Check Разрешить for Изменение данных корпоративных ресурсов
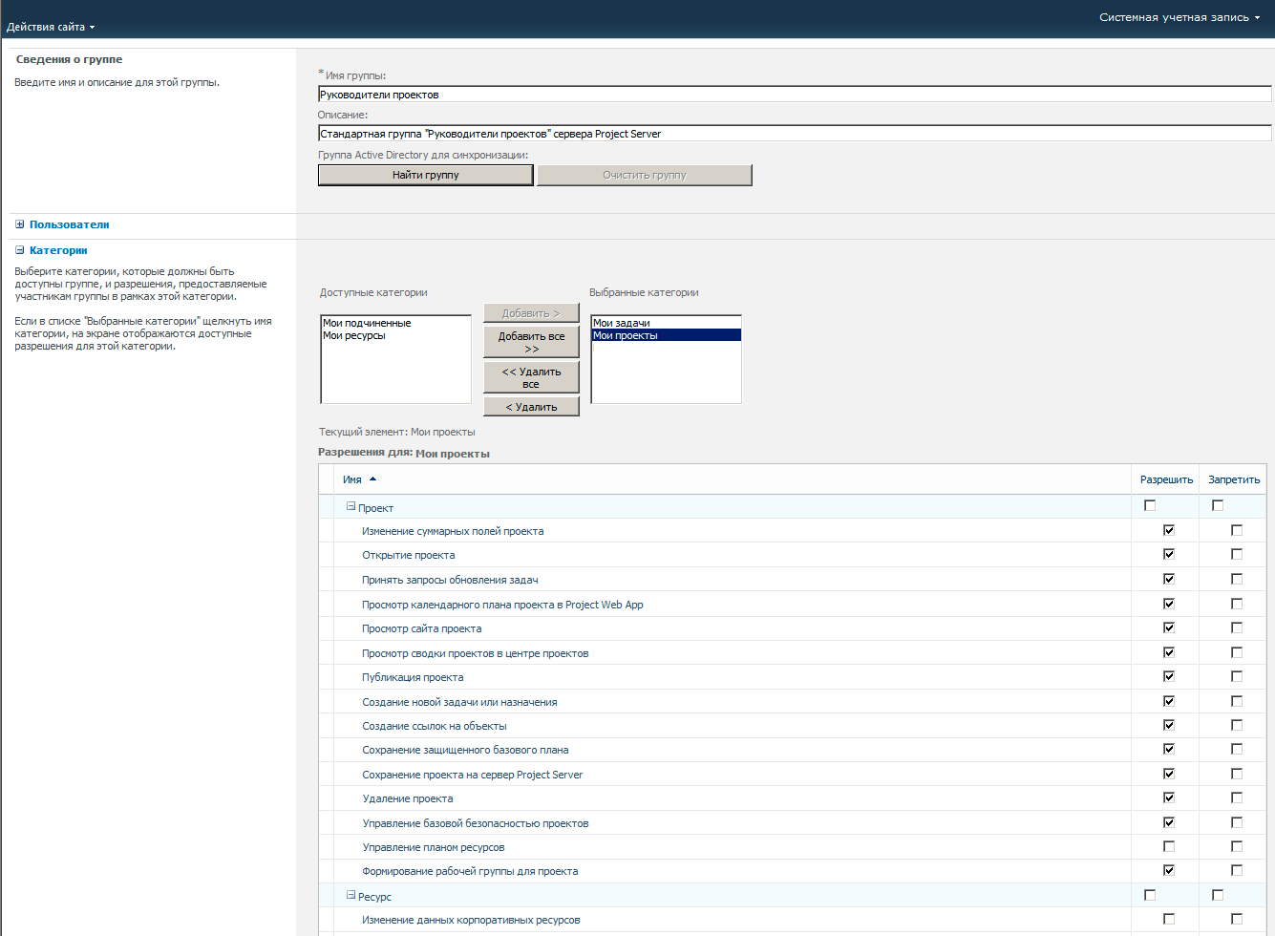Screen dimensions: 1275x936 (x=1169, y=919)
